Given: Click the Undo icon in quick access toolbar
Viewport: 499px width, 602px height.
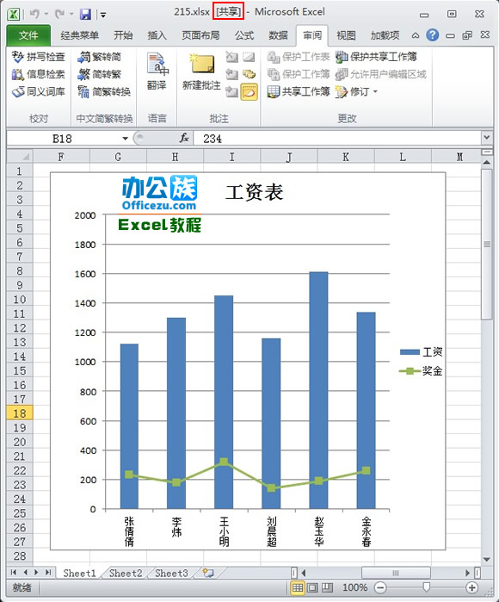Looking at the screenshot, I should click(34, 14).
